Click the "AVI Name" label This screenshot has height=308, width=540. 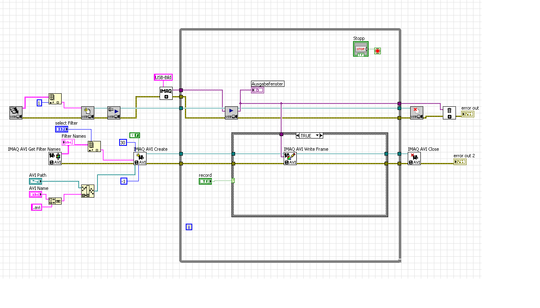38,188
